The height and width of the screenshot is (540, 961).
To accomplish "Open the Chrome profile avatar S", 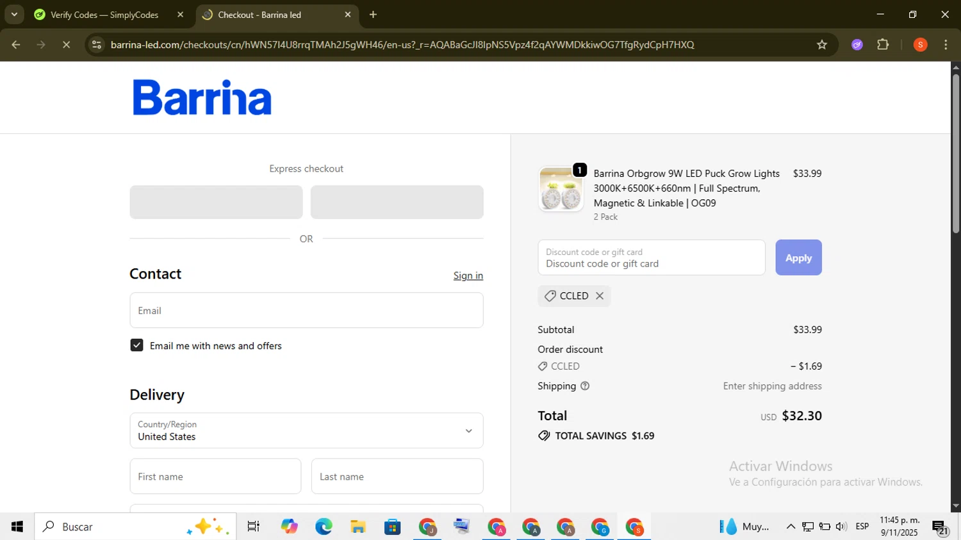I will click(x=921, y=45).
